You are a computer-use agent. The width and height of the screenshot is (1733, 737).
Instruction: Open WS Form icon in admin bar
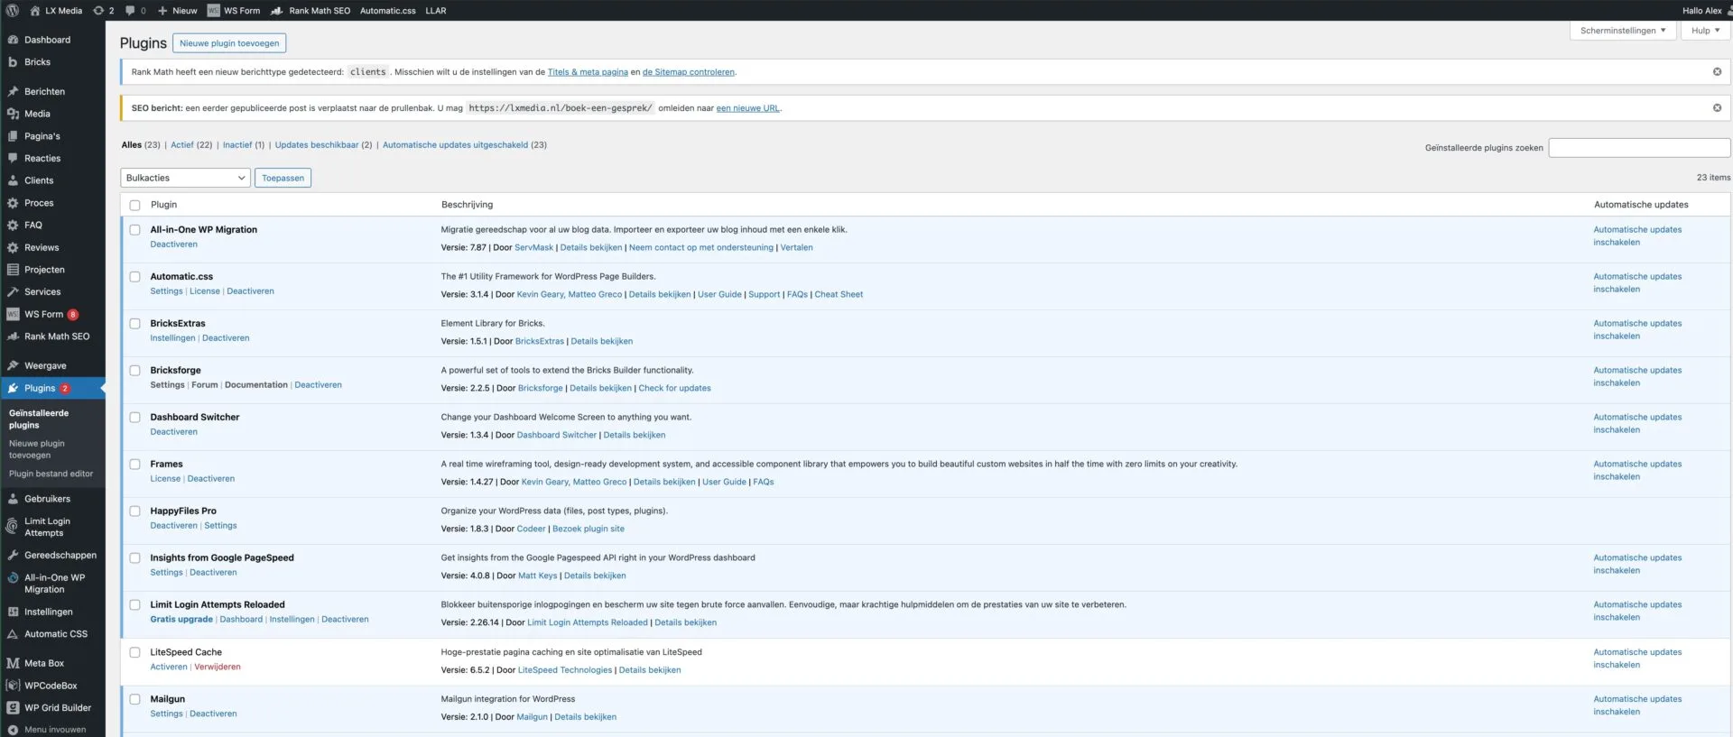pos(214,11)
